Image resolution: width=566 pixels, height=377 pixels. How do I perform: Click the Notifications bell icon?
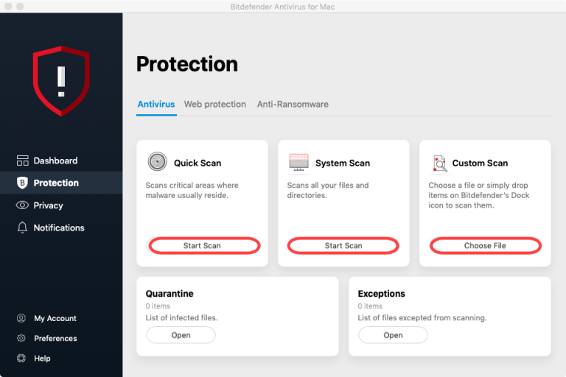point(22,228)
